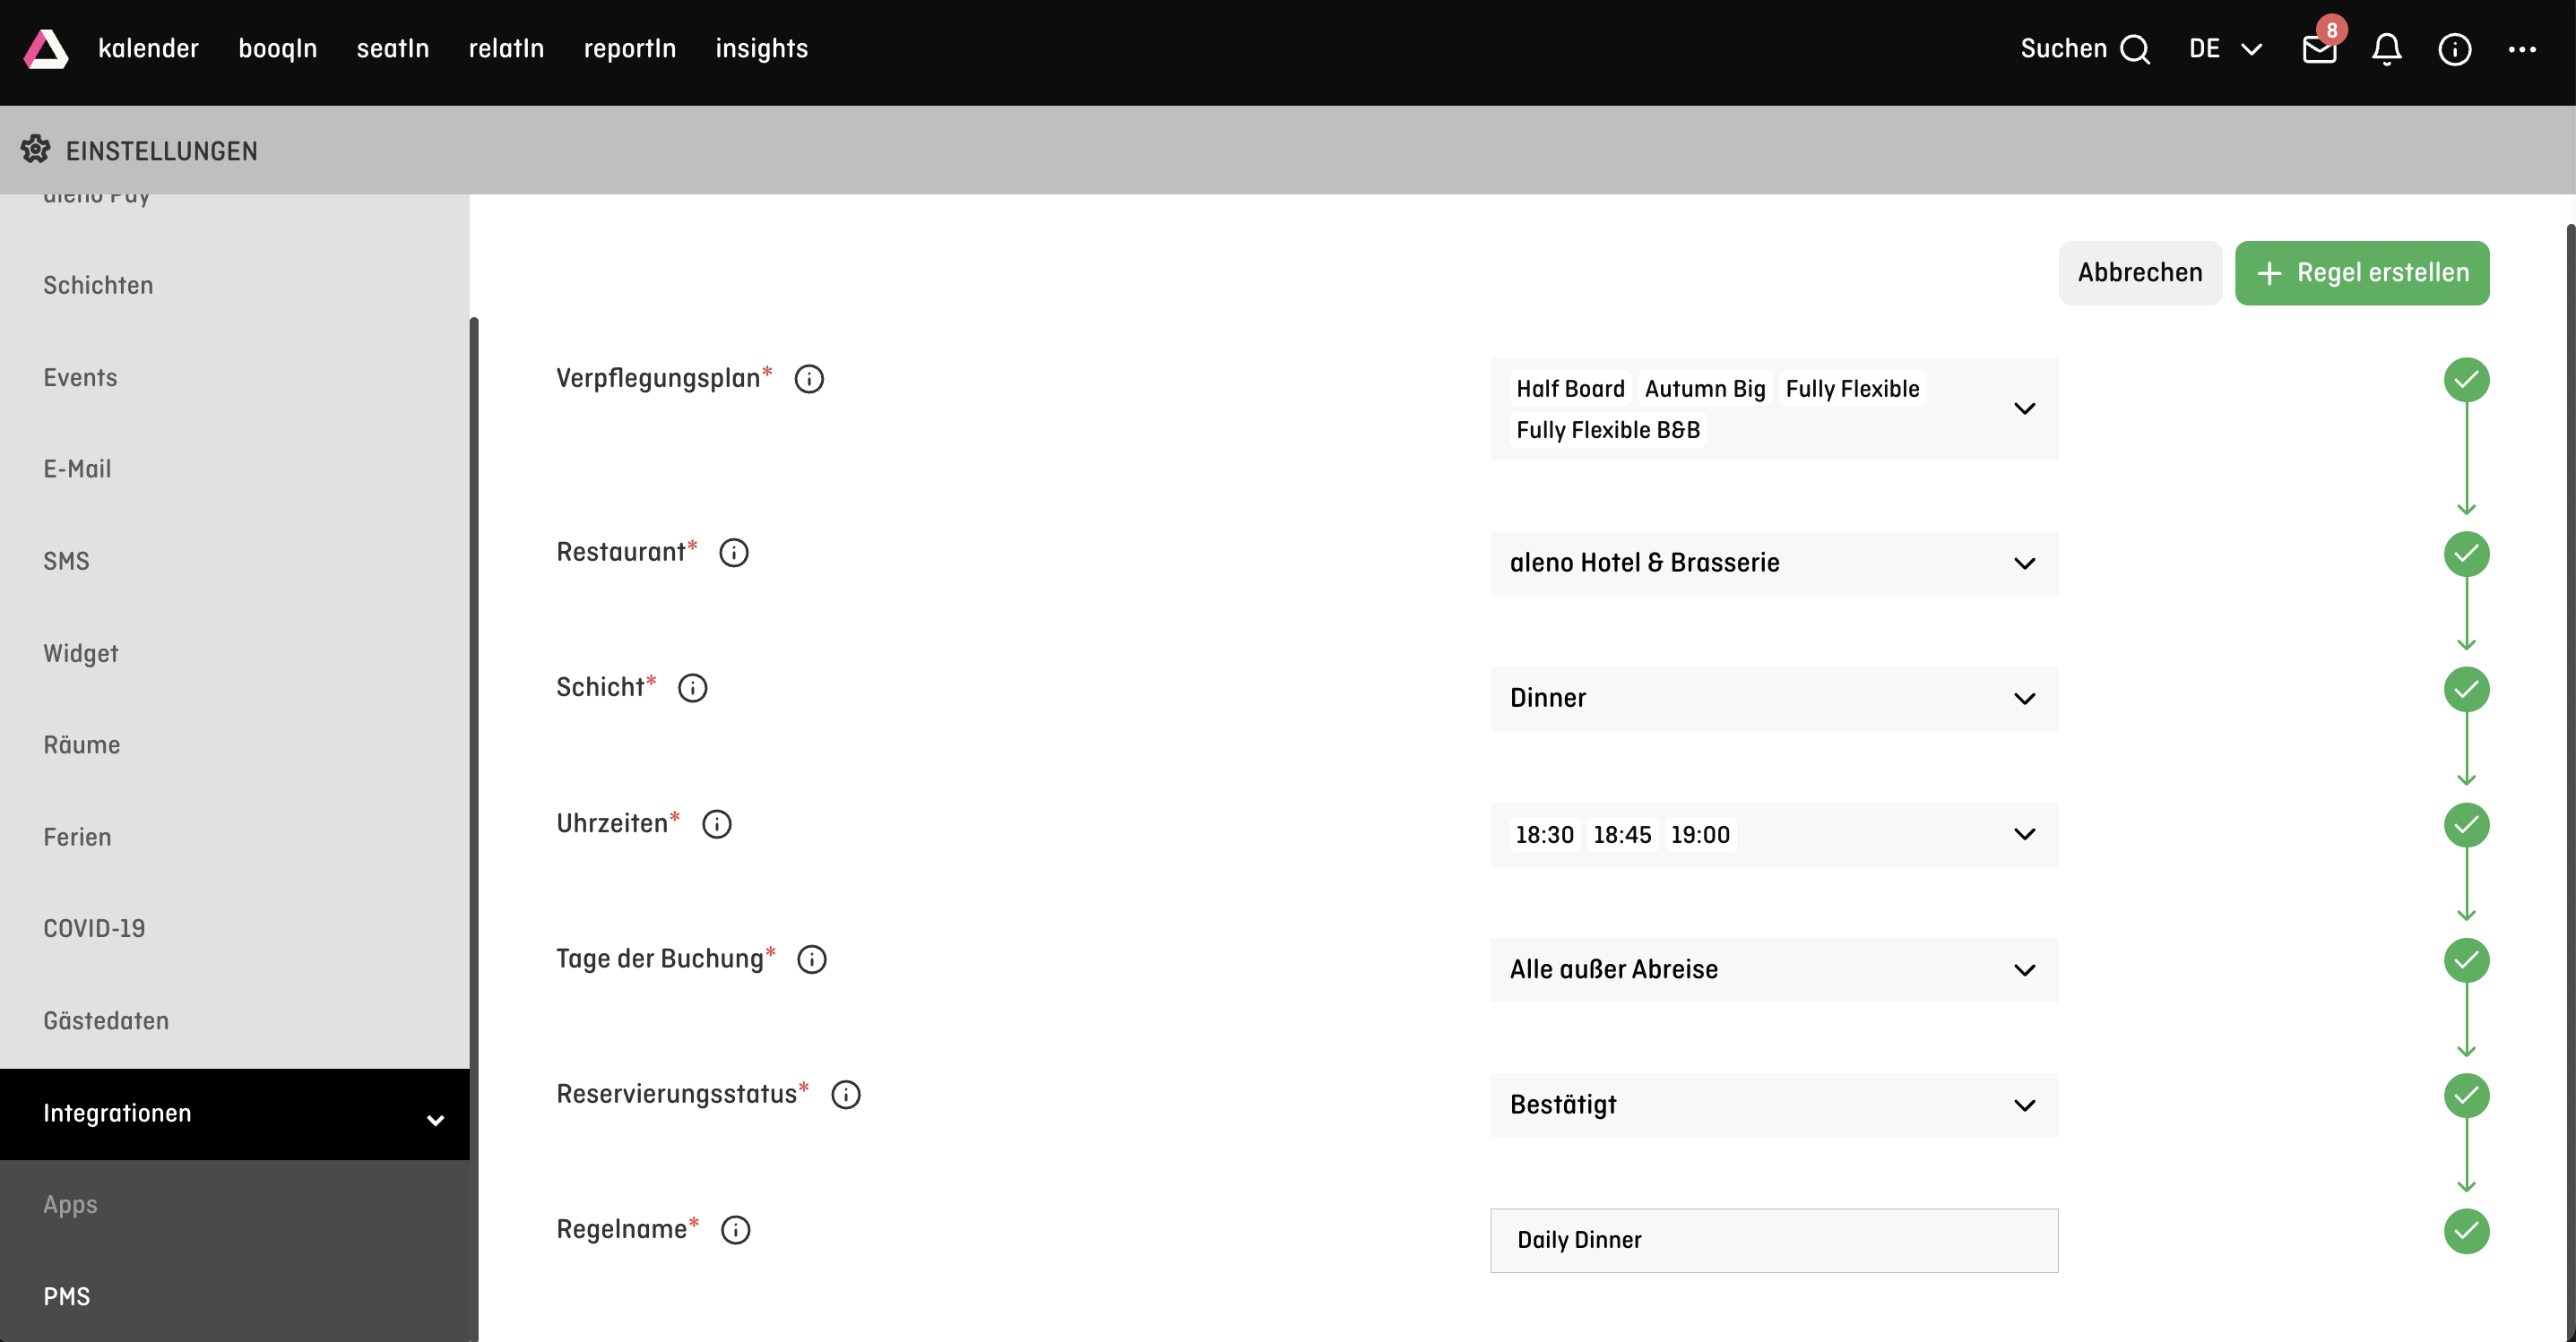Open the three-dots more menu

click(2522, 49)
